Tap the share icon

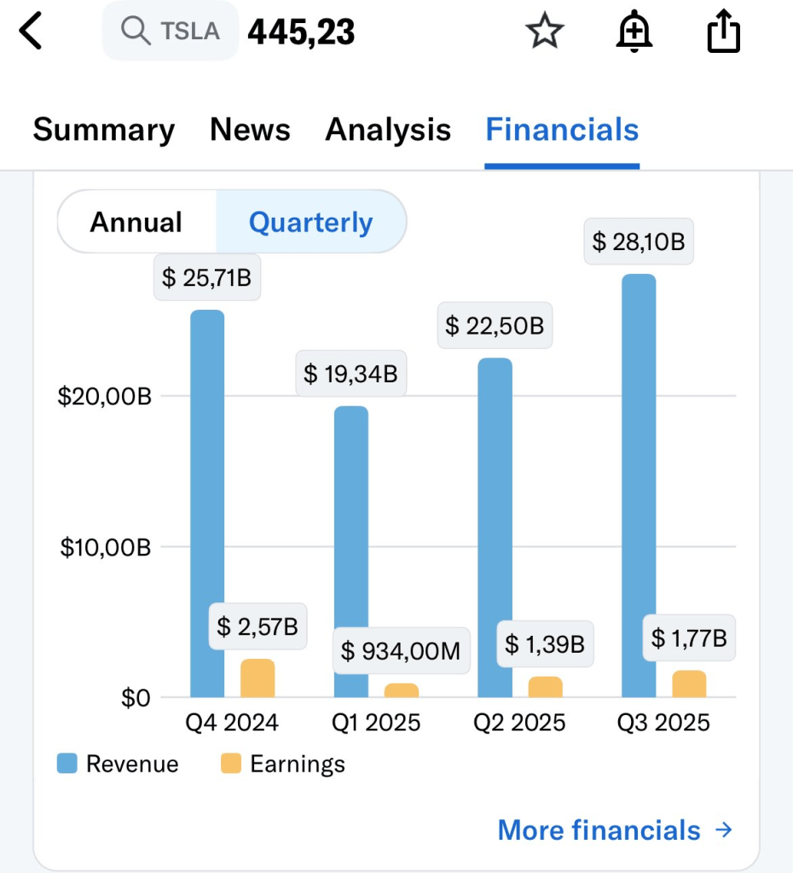[x=724, y=32]
